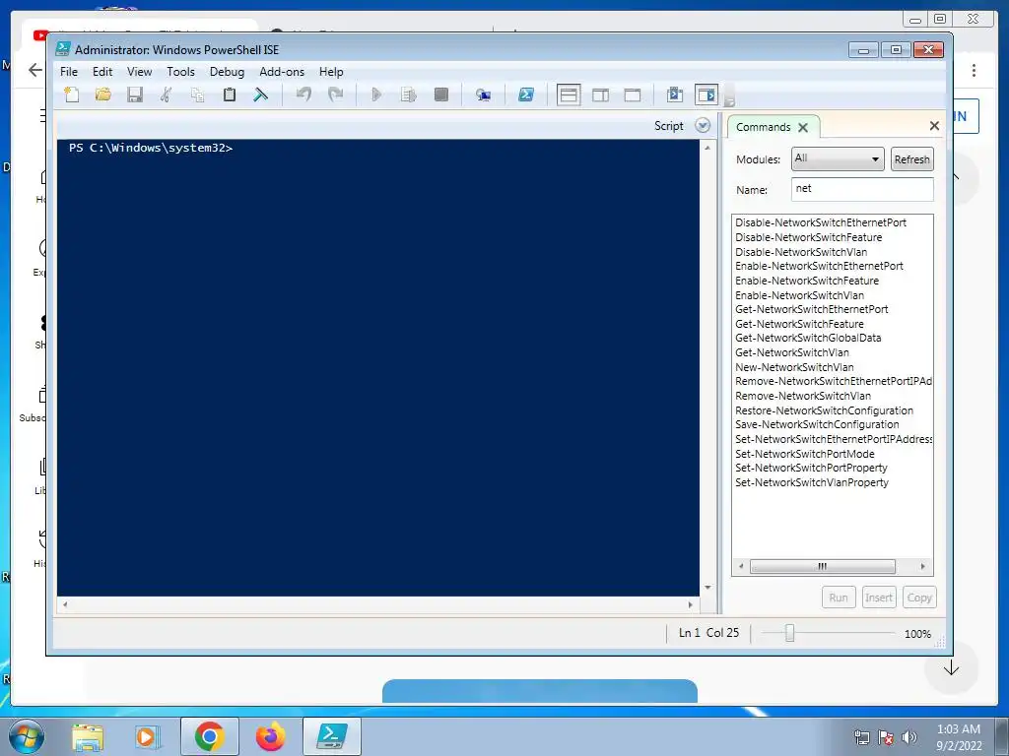Click the command list horizontal scrollbar thumb
Viewport: 1009px width, 756px height.
coord(823,566)
